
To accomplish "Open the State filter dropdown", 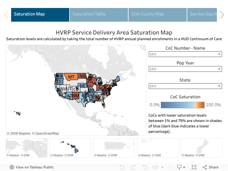I will click(185, 86).
